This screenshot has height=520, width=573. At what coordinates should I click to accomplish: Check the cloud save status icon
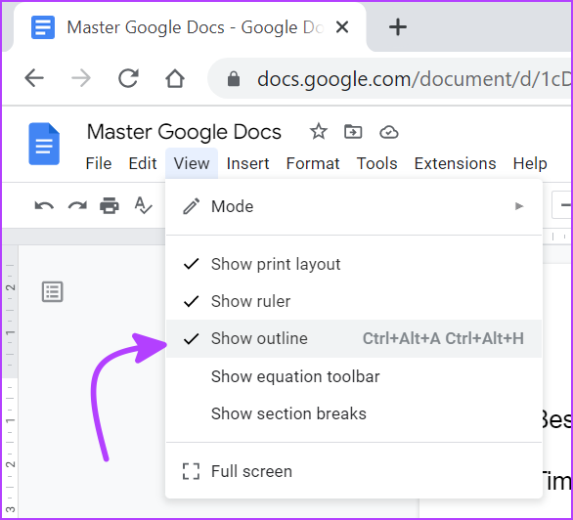tap(389, 132)
